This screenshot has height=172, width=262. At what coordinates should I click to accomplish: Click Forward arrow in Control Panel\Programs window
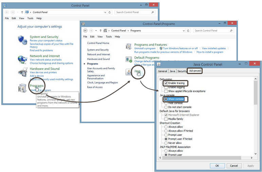(x=91, y=31)
